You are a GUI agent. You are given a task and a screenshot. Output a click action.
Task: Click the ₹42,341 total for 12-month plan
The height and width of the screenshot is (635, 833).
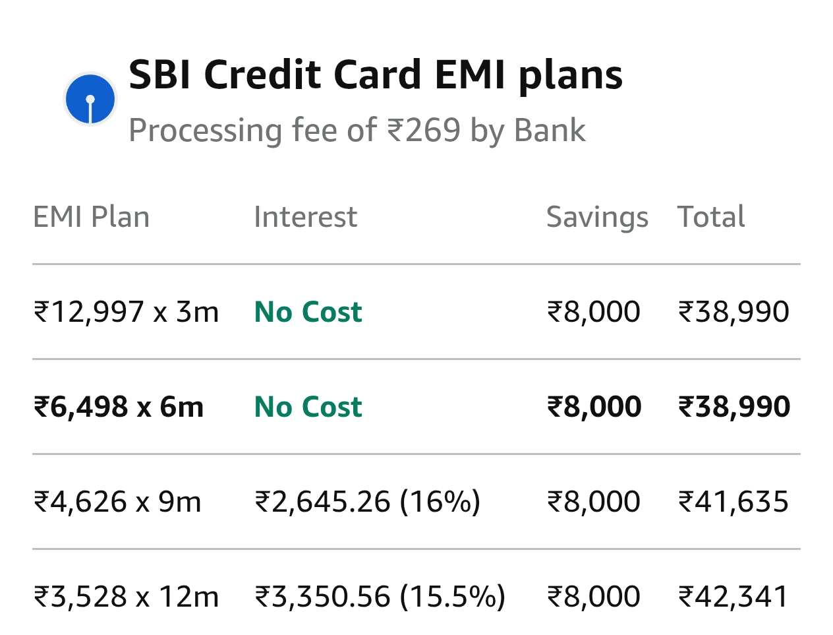tap(733, 597)
